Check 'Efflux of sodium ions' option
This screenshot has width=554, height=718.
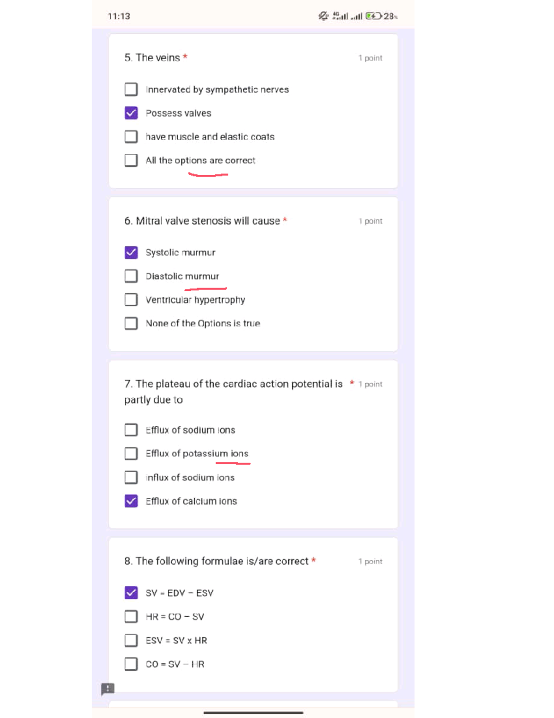[131, 430]
